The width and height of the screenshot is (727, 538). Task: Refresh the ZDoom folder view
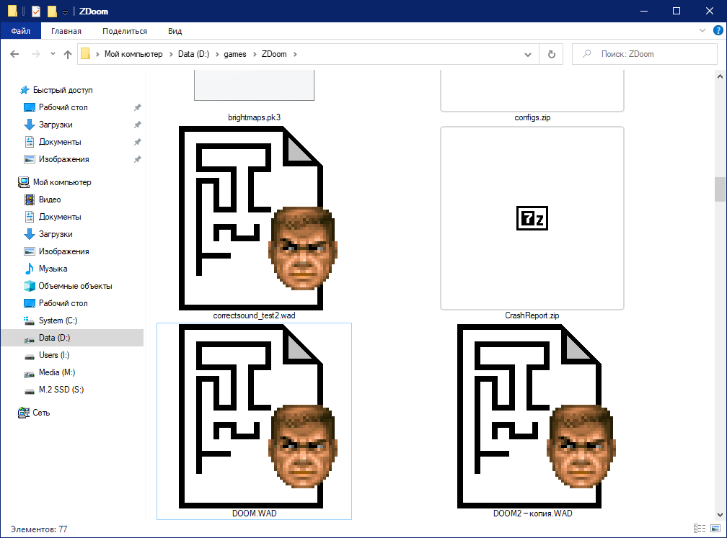point(551,54)
